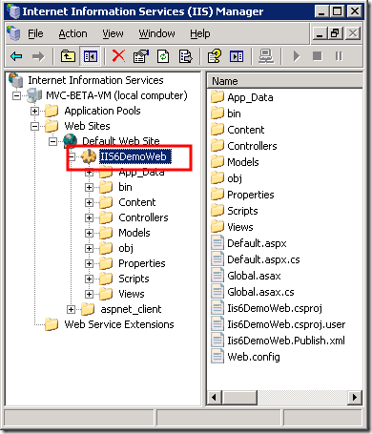The image size is (372, 434).
Task: Select Internet Information Services root node
Action: click(95, 80)
